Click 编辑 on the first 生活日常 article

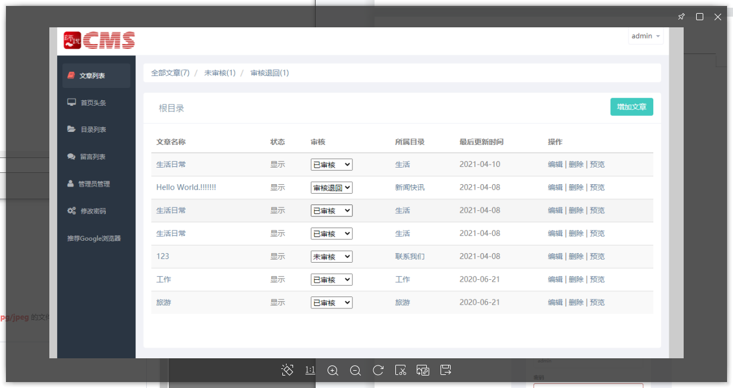[x=555, y=164]
